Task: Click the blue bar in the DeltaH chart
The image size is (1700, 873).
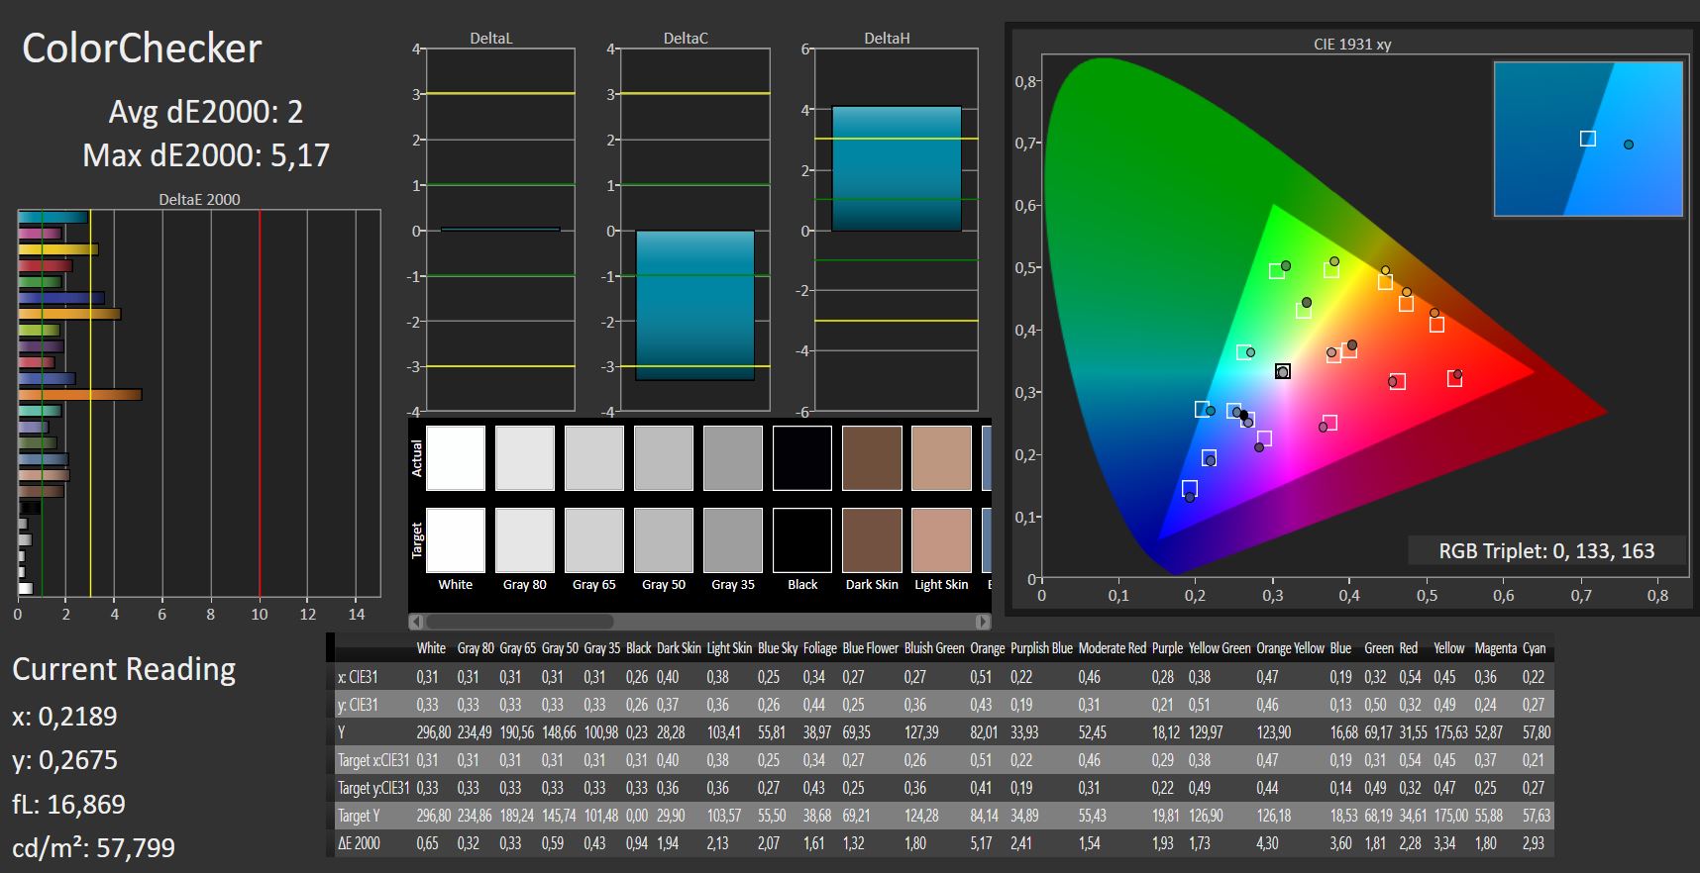Action: click(896, 168)
